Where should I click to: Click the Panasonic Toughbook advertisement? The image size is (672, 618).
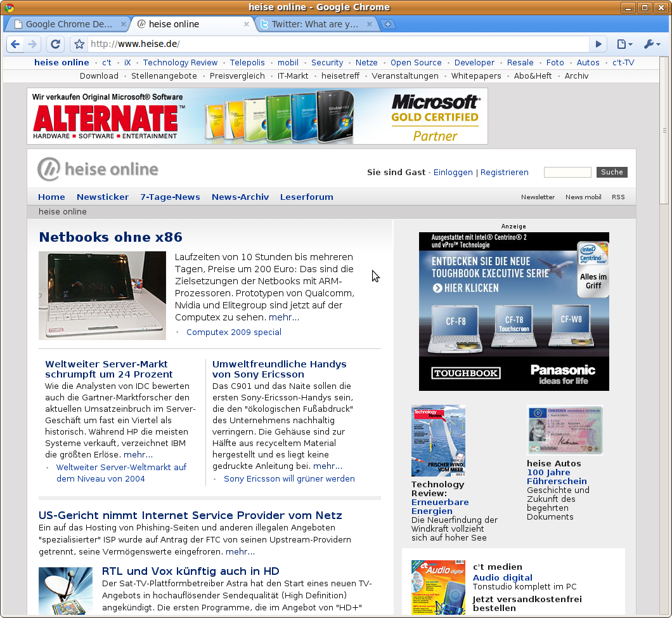514,312
